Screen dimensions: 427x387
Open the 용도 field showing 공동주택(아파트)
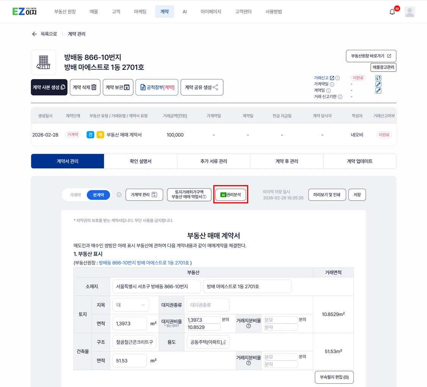208,342
